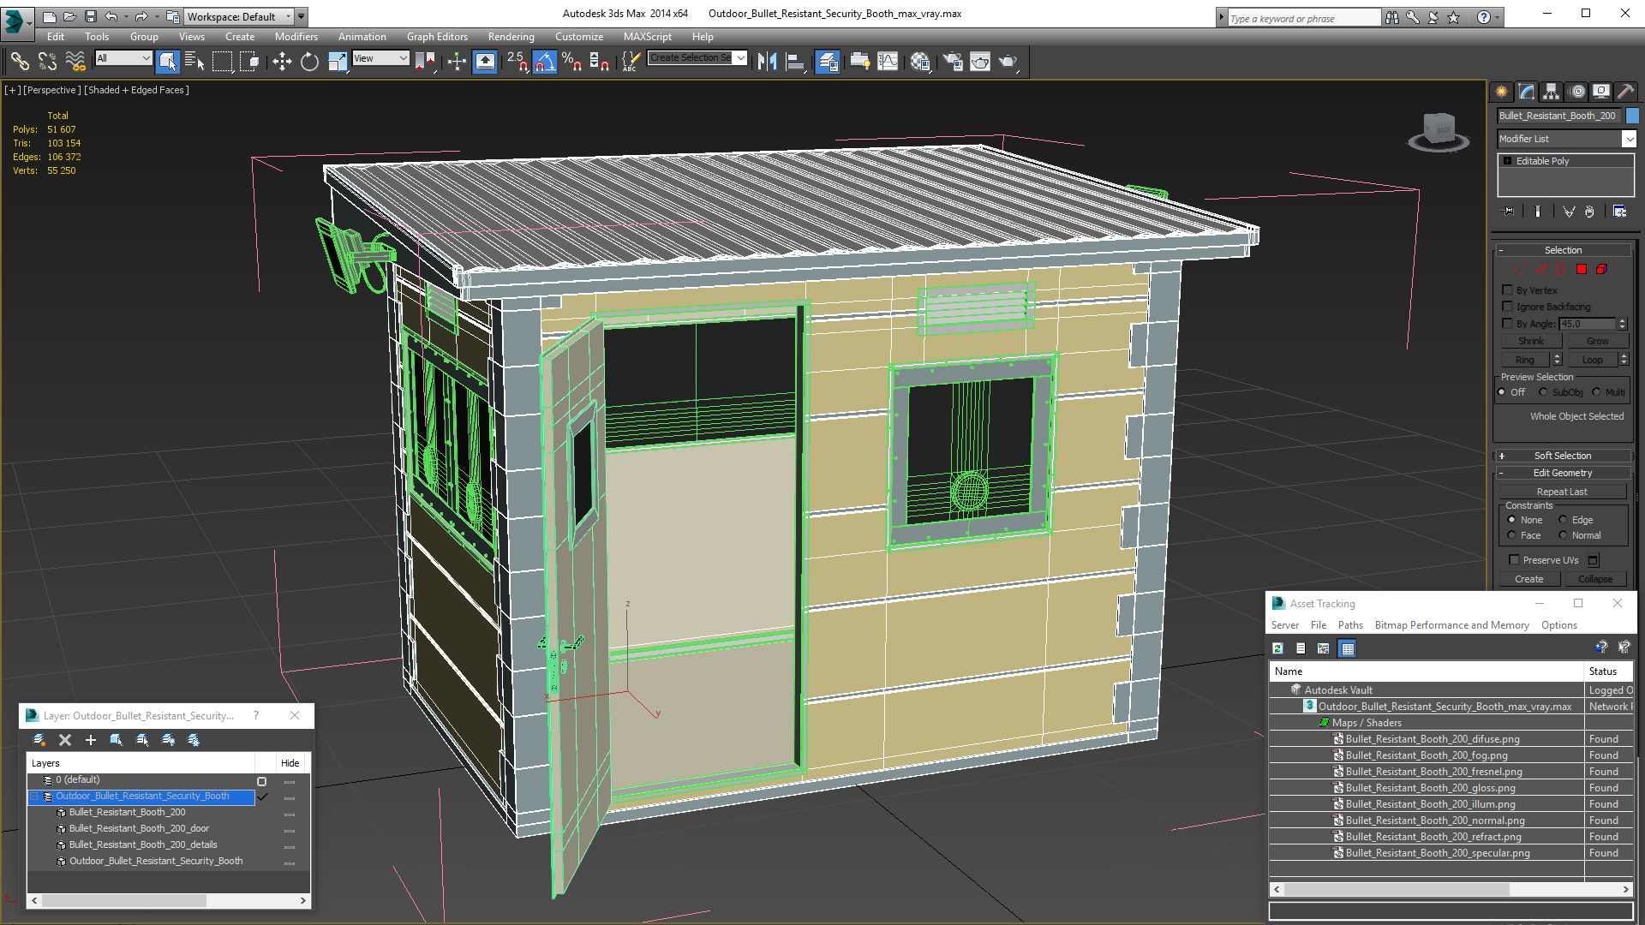Select the Move transform tool
Image resolution: width=1645 pixels, height=925 pixels.
point(282,62)
